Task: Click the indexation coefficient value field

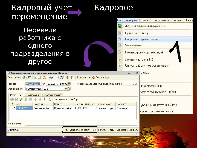Action: click(131, 84)
